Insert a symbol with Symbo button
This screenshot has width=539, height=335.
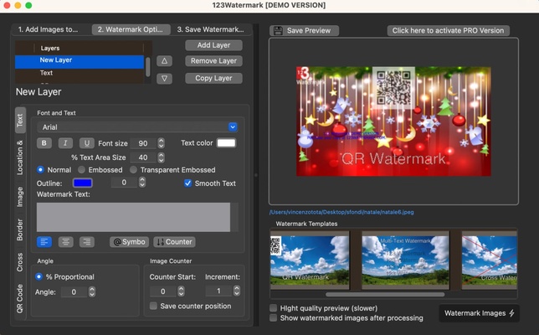[130, 242]
